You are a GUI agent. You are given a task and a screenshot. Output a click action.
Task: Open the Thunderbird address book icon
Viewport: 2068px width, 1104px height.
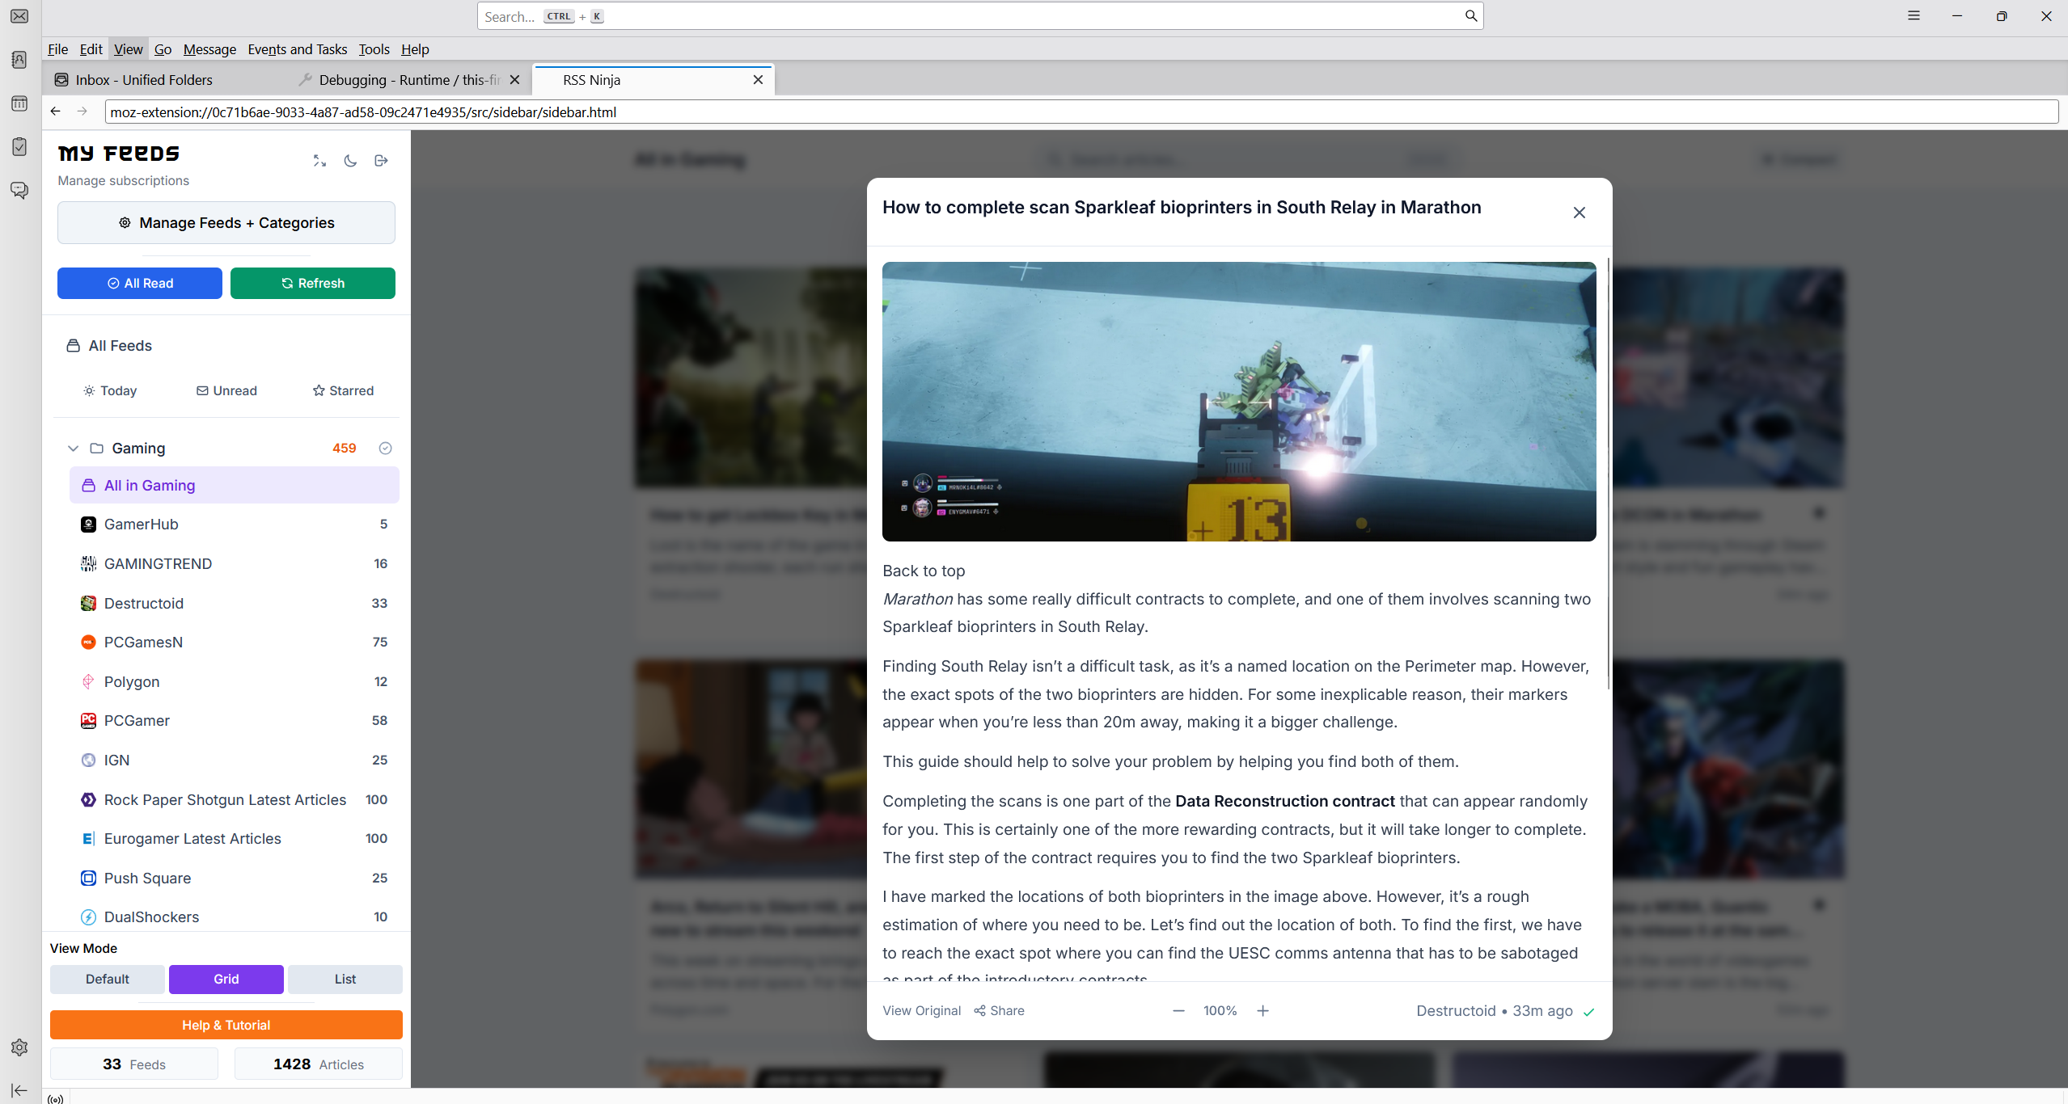coord(19,60)
